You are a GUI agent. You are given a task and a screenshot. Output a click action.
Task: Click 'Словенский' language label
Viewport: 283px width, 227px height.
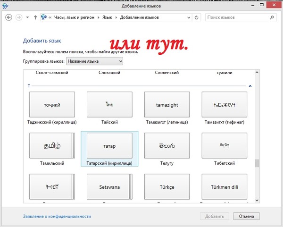click(x=167, y=73)
